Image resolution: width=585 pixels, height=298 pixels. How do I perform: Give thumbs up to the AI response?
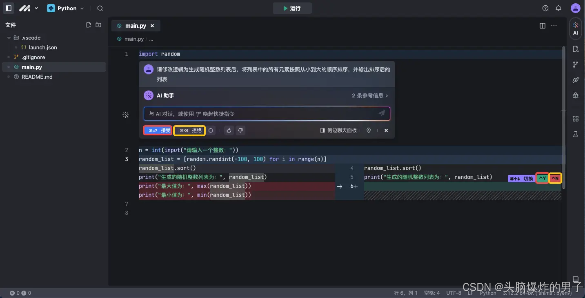[229, 130]
